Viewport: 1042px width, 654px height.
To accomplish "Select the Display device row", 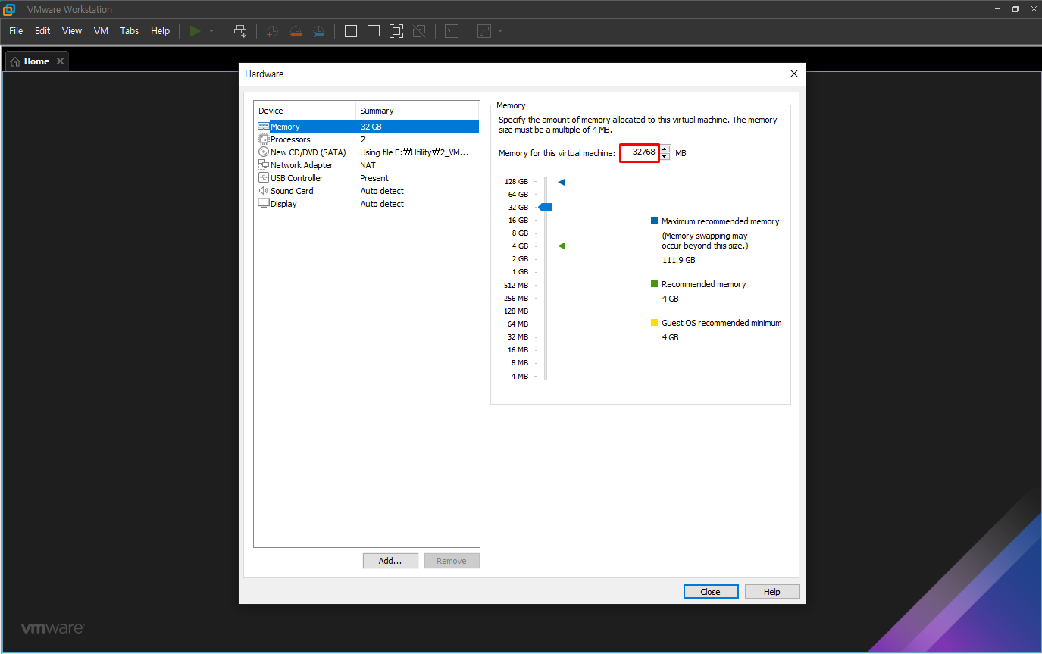I will (x=368, y=204).
